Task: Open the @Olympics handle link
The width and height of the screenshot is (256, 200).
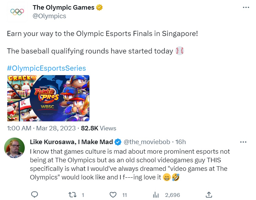Action: [x=49, y=16]
